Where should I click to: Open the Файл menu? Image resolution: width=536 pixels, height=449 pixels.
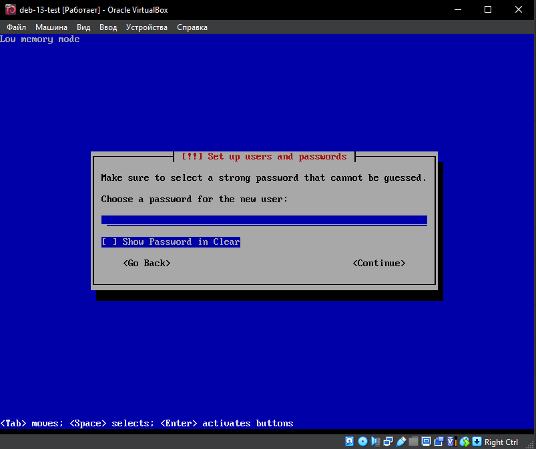(x=17, y=27)
